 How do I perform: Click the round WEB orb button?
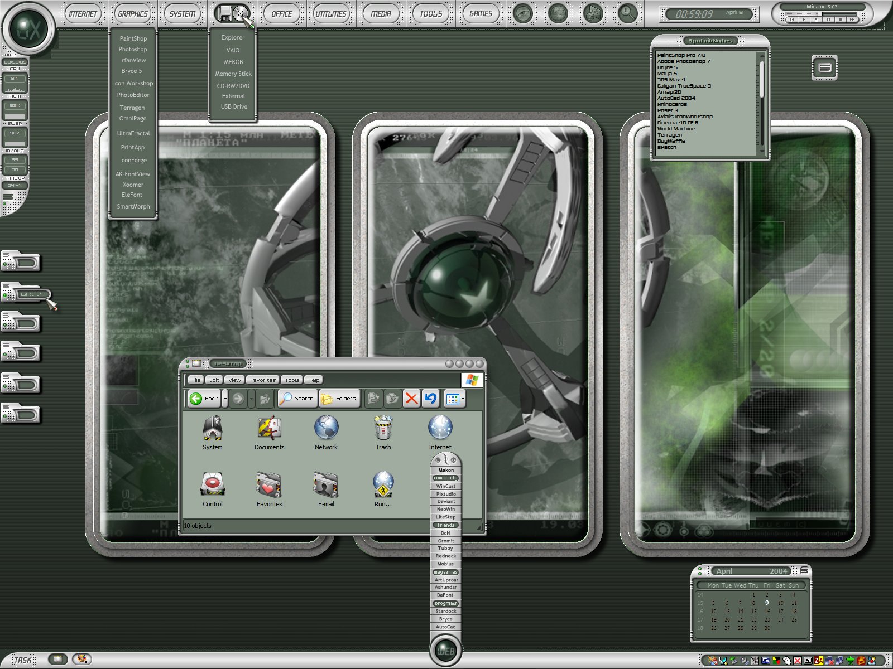coord(445,650)
